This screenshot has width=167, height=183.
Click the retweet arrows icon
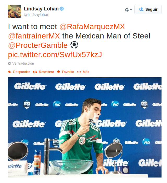point(35,72)
